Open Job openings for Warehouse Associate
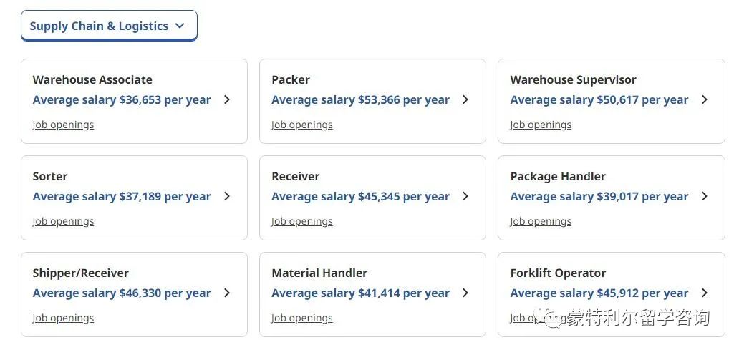Viewport: 734px width, 350px height. coord(63,125)
